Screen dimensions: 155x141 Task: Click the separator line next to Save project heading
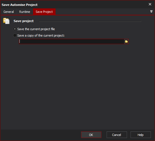(x=90, y=21)
